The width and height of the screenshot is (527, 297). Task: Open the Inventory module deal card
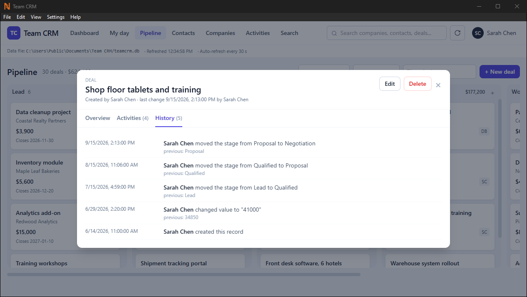coord(44,176)
